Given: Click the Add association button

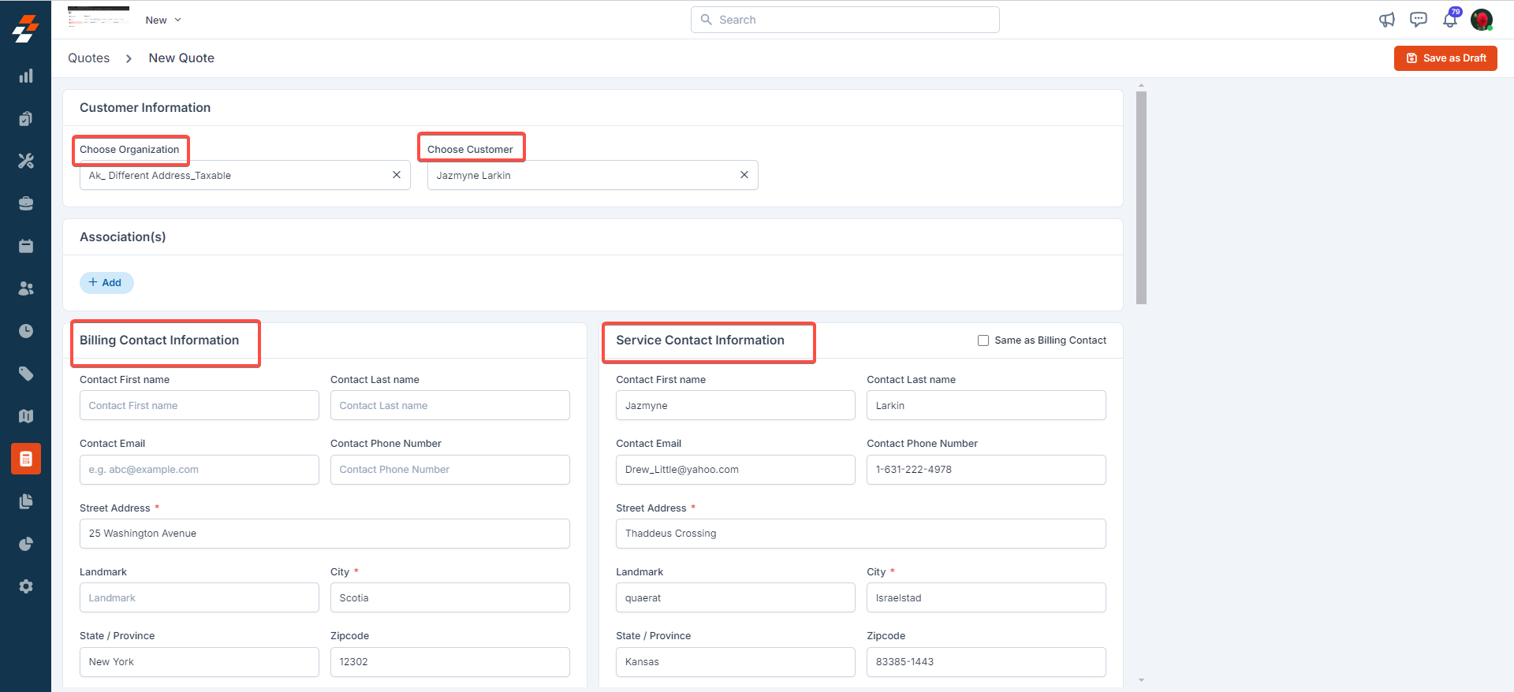Looking at the screenshot, I should click(x=106, y=283).
